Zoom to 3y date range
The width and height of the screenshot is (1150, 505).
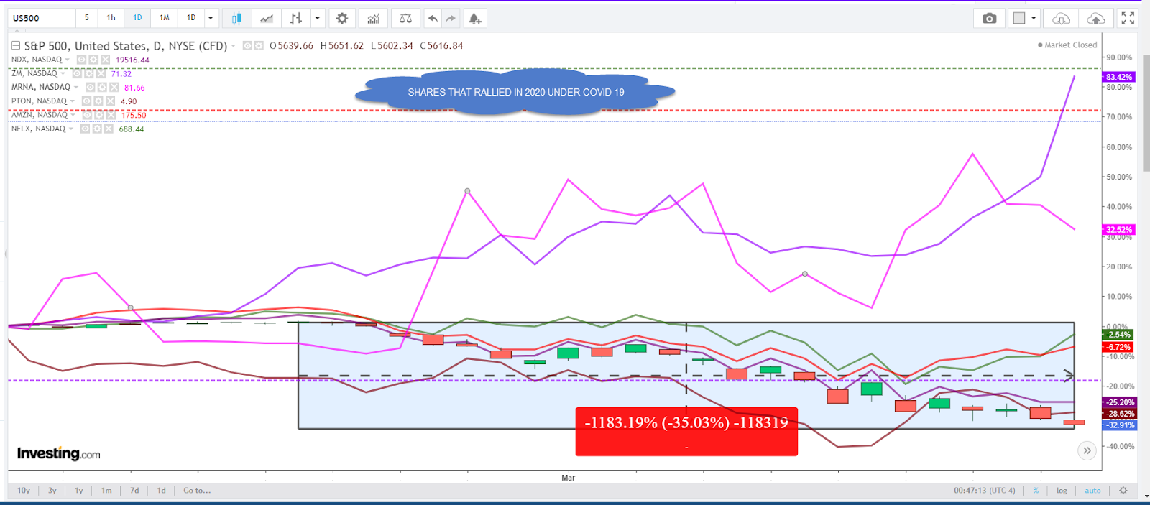click(52, 491)
